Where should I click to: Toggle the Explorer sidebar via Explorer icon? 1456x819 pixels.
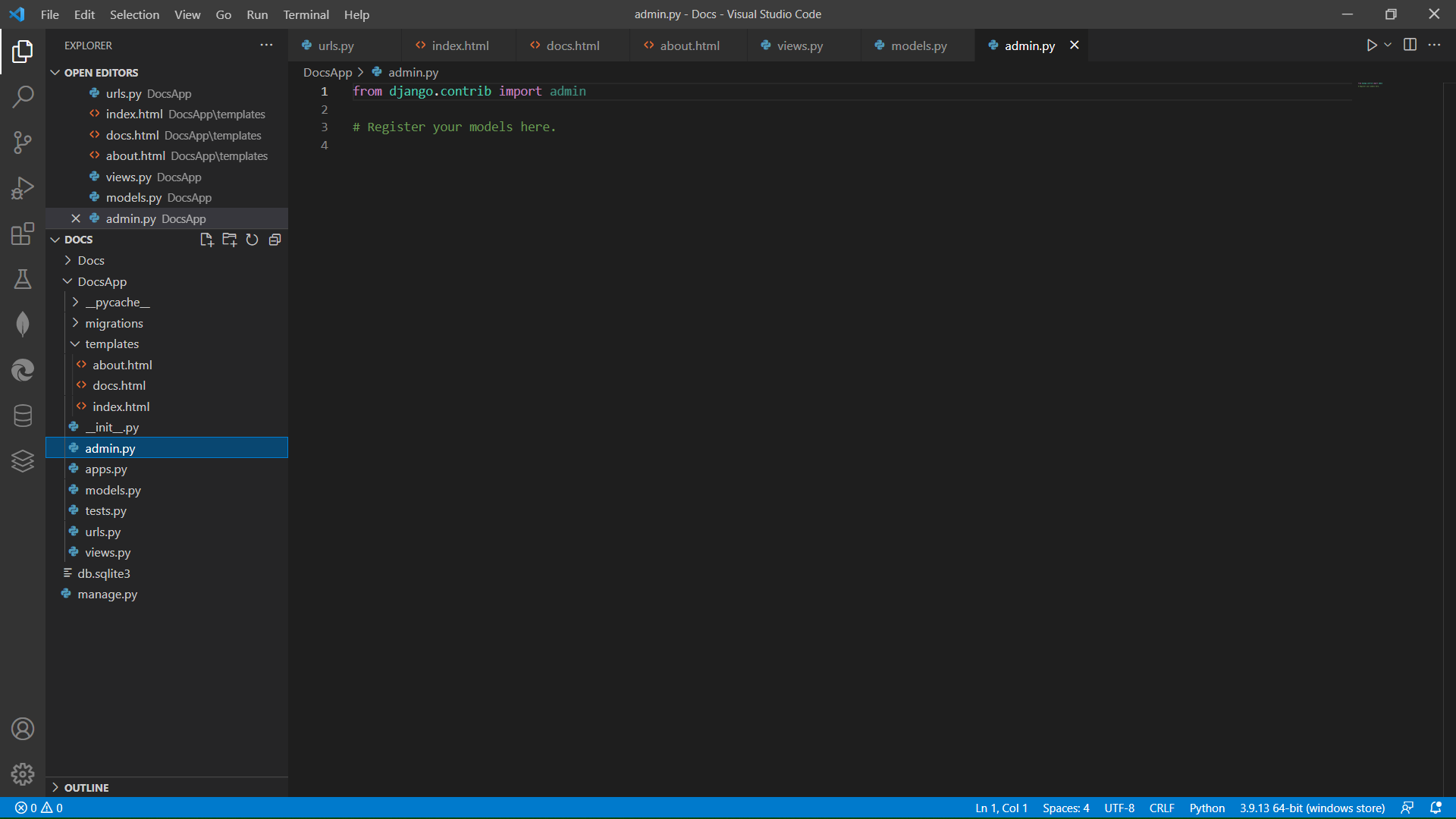pyautogui.click(x=23, y=52)
